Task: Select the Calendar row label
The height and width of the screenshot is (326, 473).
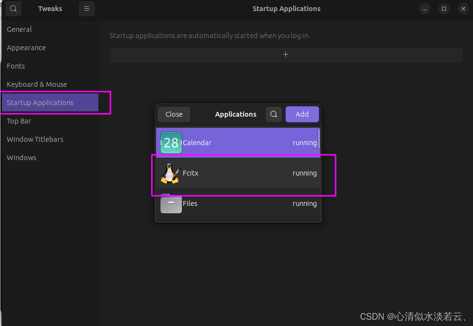Action: (197, 142)
